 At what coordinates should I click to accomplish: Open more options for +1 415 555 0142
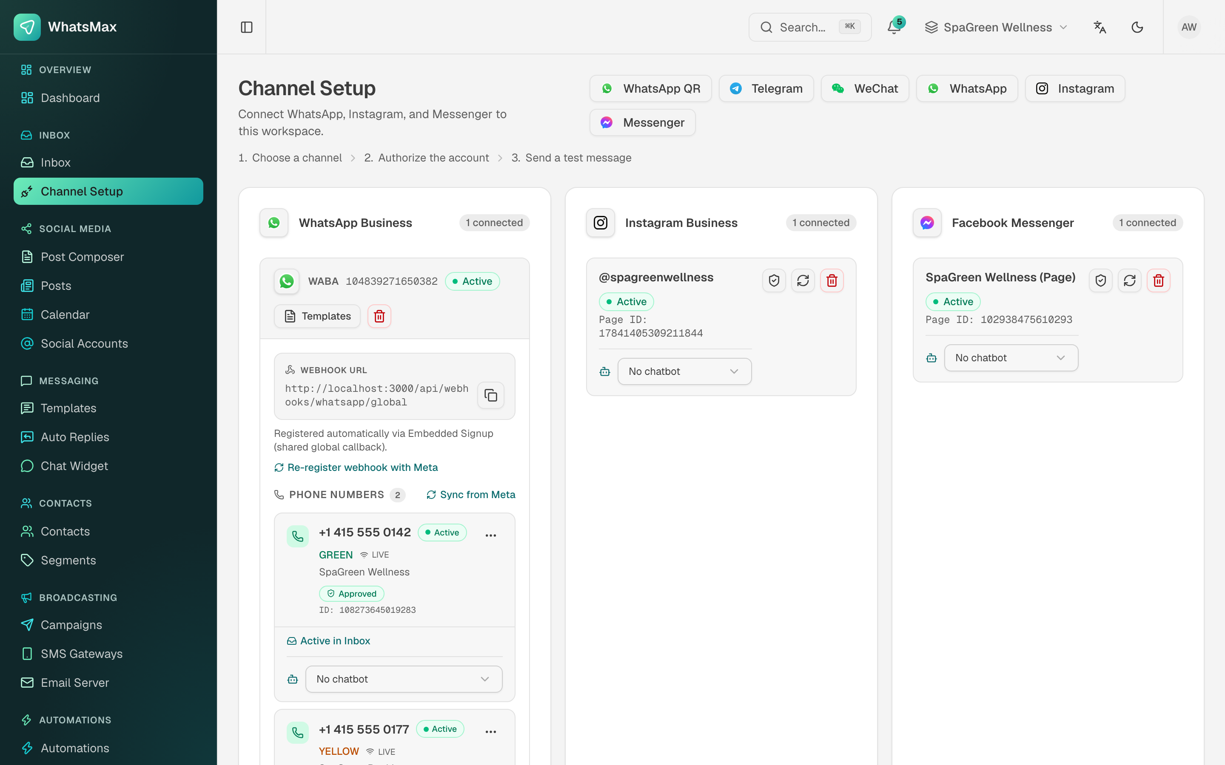coord(490,535)
